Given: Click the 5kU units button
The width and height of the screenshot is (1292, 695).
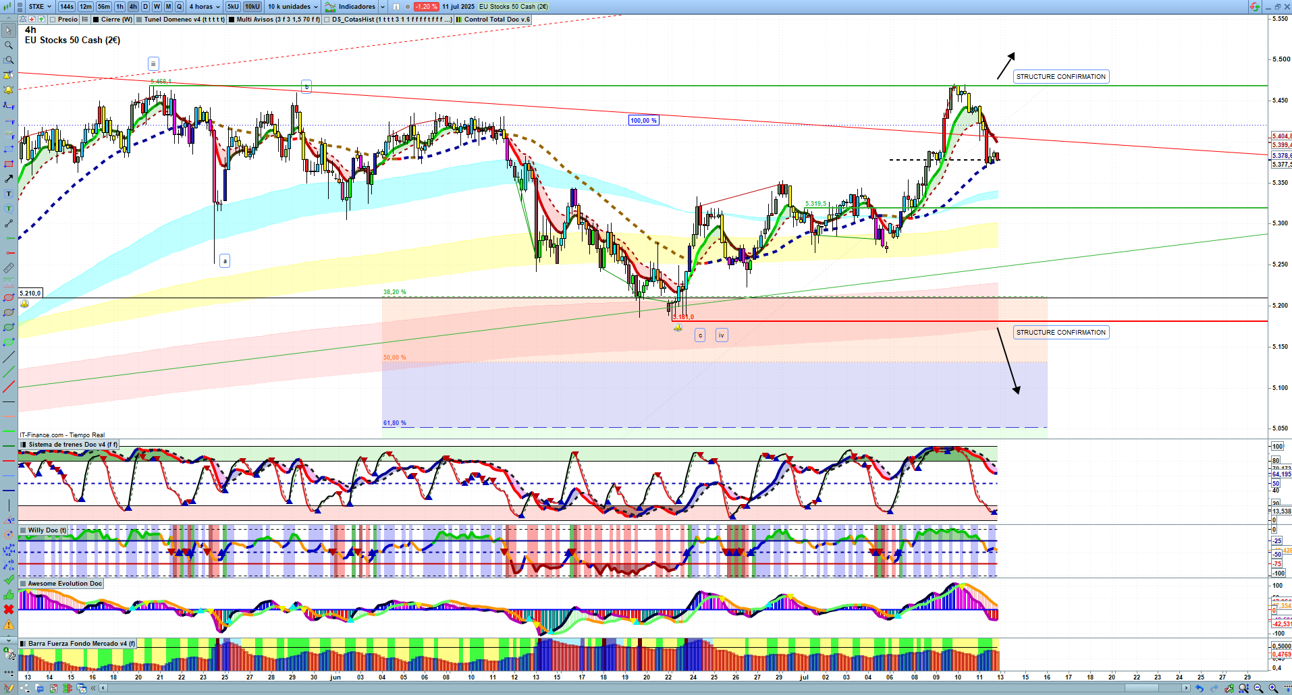Looking at the screenshot, I should [233, 7].
